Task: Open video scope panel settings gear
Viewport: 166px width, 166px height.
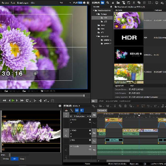Action: tap(60, 106)
